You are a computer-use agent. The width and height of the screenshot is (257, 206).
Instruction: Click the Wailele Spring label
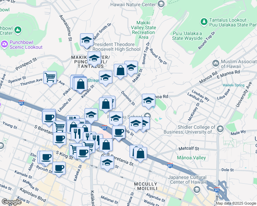click(233, 85)
